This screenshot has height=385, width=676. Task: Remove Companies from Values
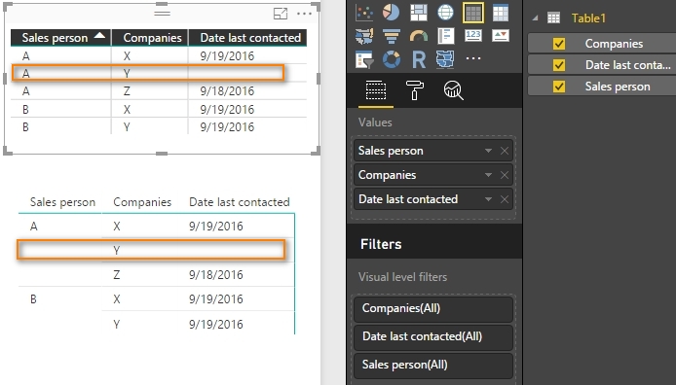(x=505, y=175)
